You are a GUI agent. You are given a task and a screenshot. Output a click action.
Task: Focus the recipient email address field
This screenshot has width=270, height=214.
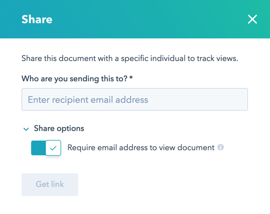click(135, 99)
